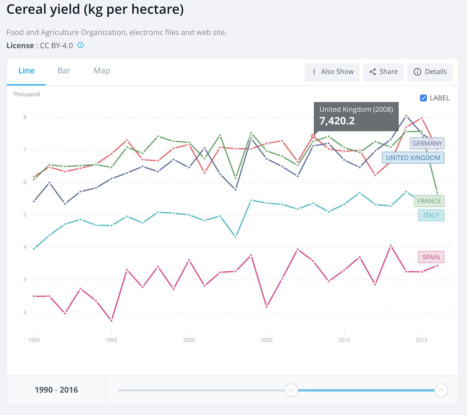Click the Share button label

(388, 72)
